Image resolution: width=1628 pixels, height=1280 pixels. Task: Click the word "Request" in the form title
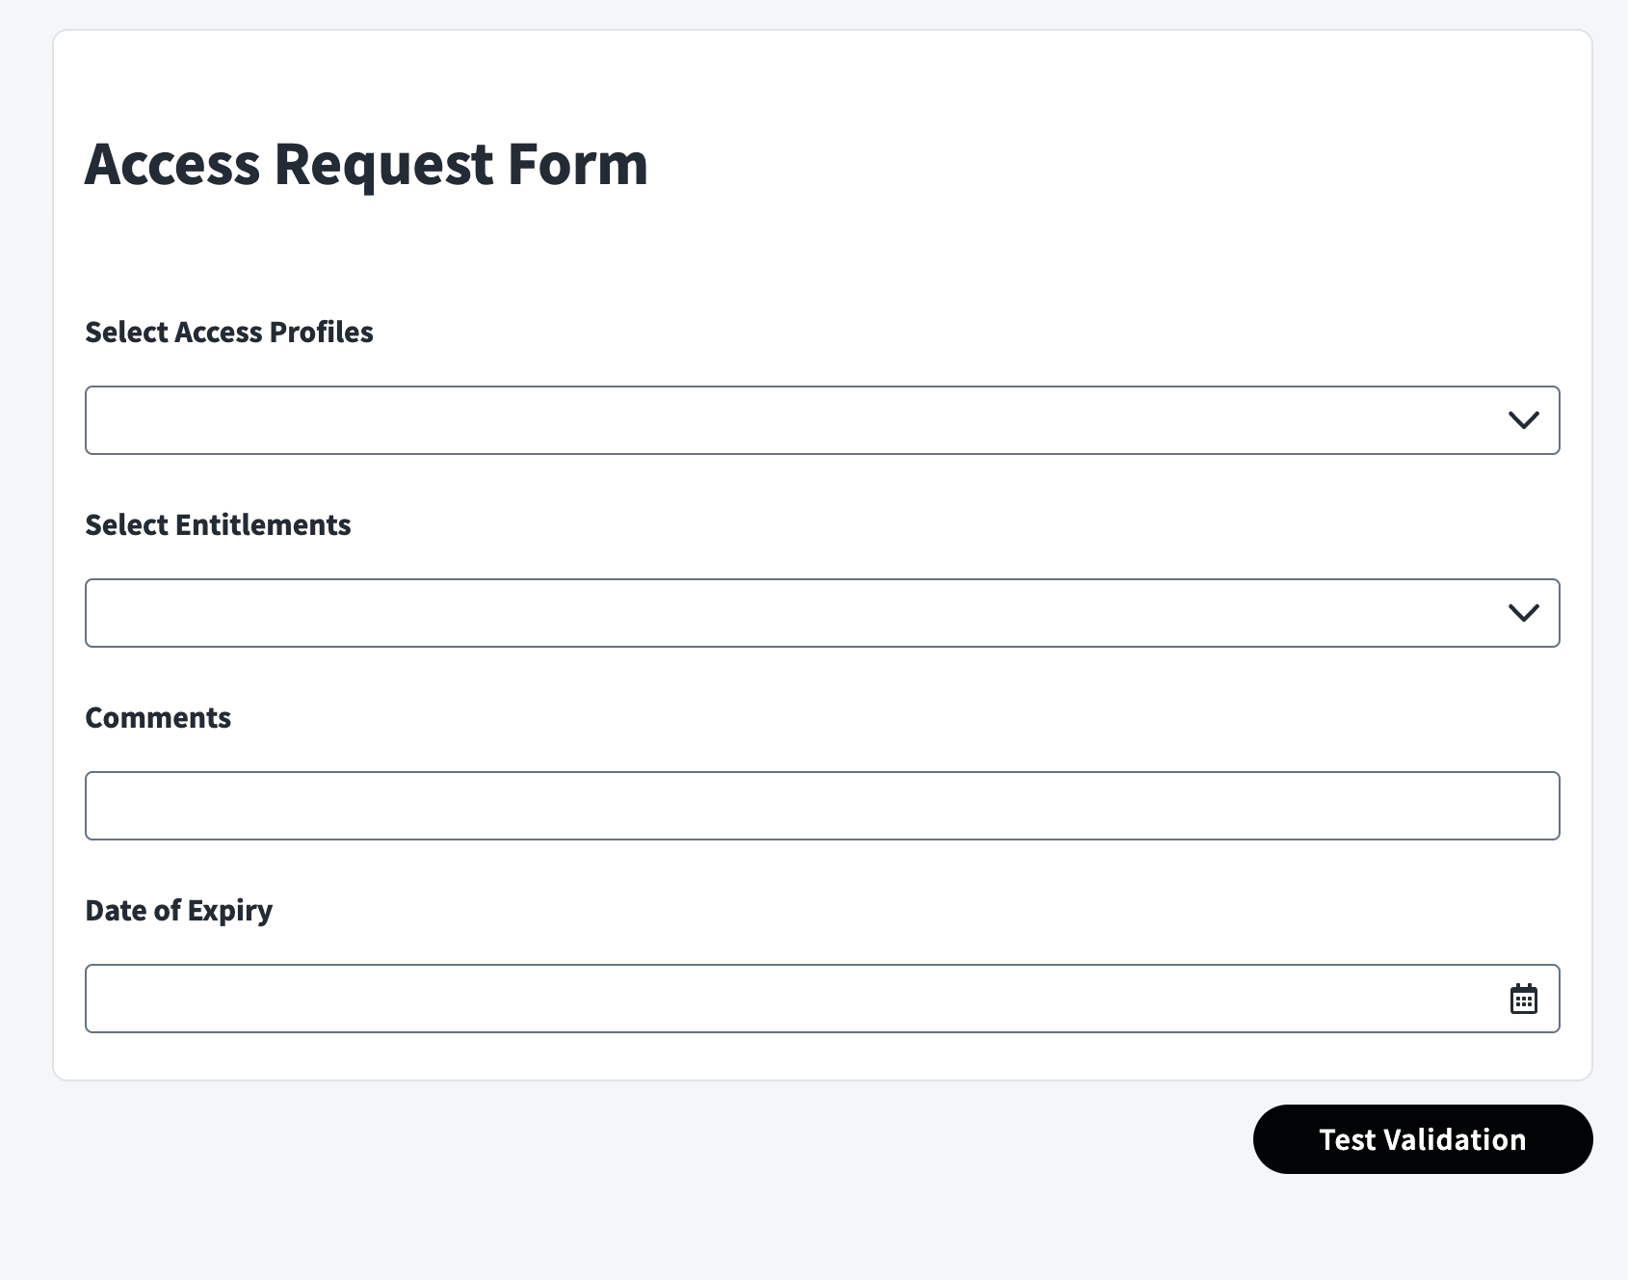[x=383, y=164]
